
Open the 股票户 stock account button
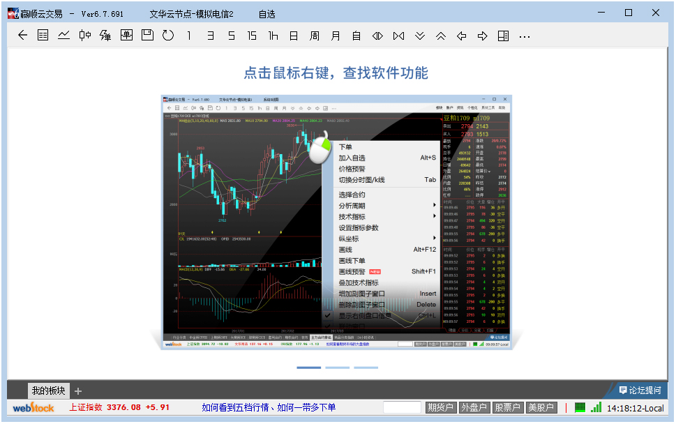coord(507,407)
